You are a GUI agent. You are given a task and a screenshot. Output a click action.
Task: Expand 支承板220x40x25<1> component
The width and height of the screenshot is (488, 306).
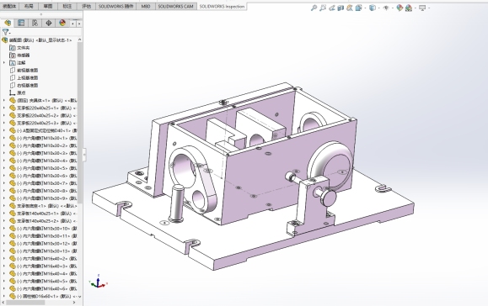pos(4,108)
